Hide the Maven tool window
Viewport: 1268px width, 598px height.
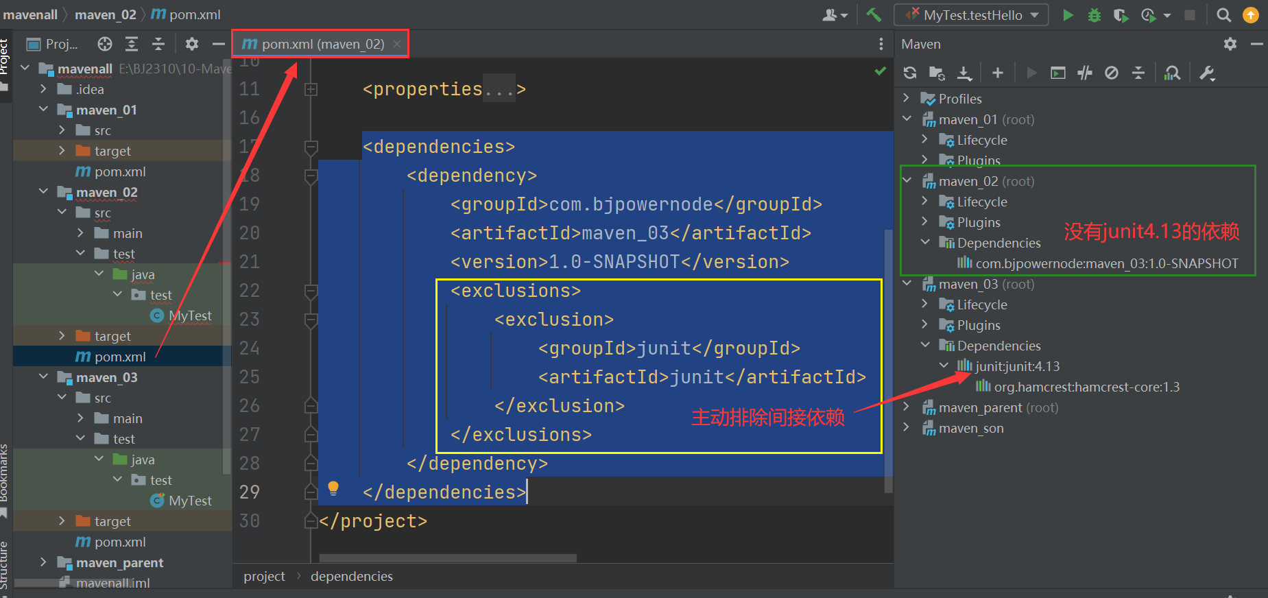[x=1256, y=44]
